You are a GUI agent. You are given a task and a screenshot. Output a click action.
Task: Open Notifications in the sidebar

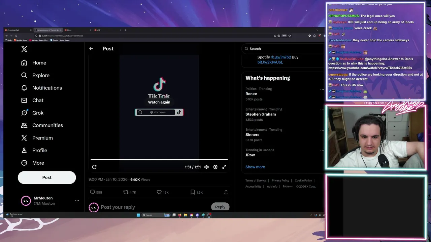(x=42, y=88)
